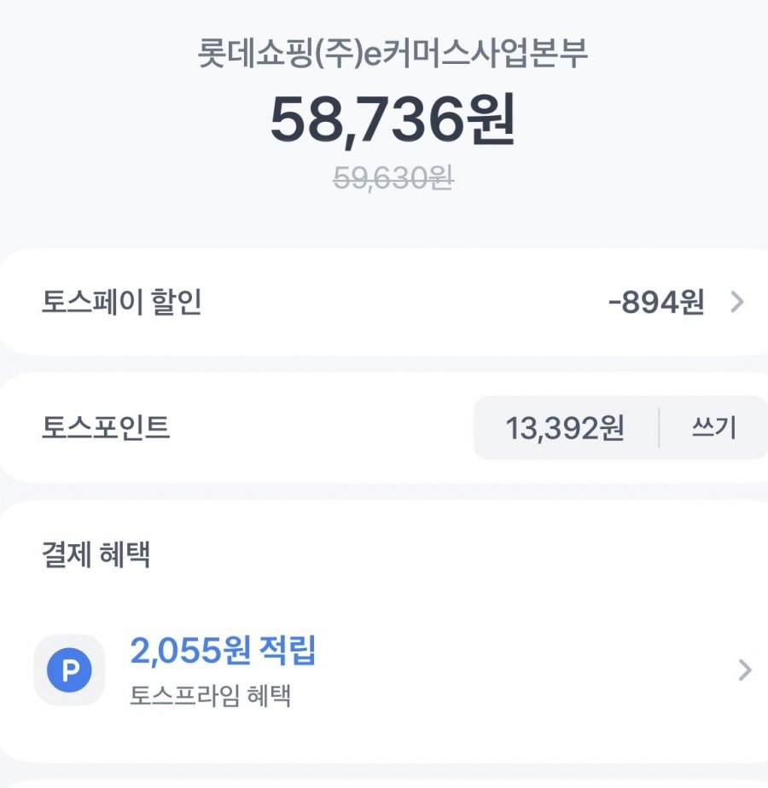Screen dimensions: 768x788
Task: Tap the 토스페이 할인 label
Action: coord(121,302)
